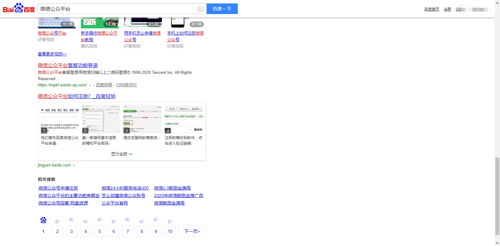The height and width of the screenshot is (246, 500).
Task: Play the 13:38 video thumbnail
Action: point(100,23)
